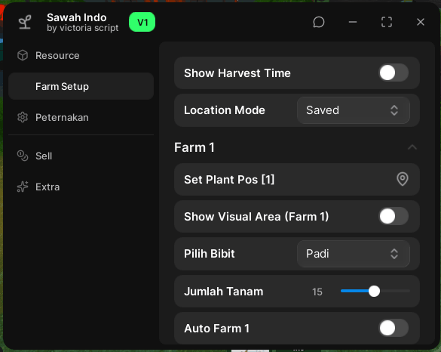Click Set Plant Pos [1] button
The height and width of the screenshot is (352, 441).
click(297, 180)
